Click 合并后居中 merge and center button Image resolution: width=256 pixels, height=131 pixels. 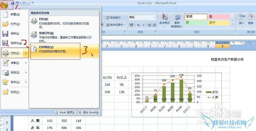coord(115,25)
